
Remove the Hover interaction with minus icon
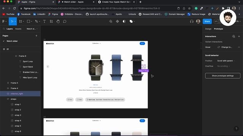[x=239, y=47]
